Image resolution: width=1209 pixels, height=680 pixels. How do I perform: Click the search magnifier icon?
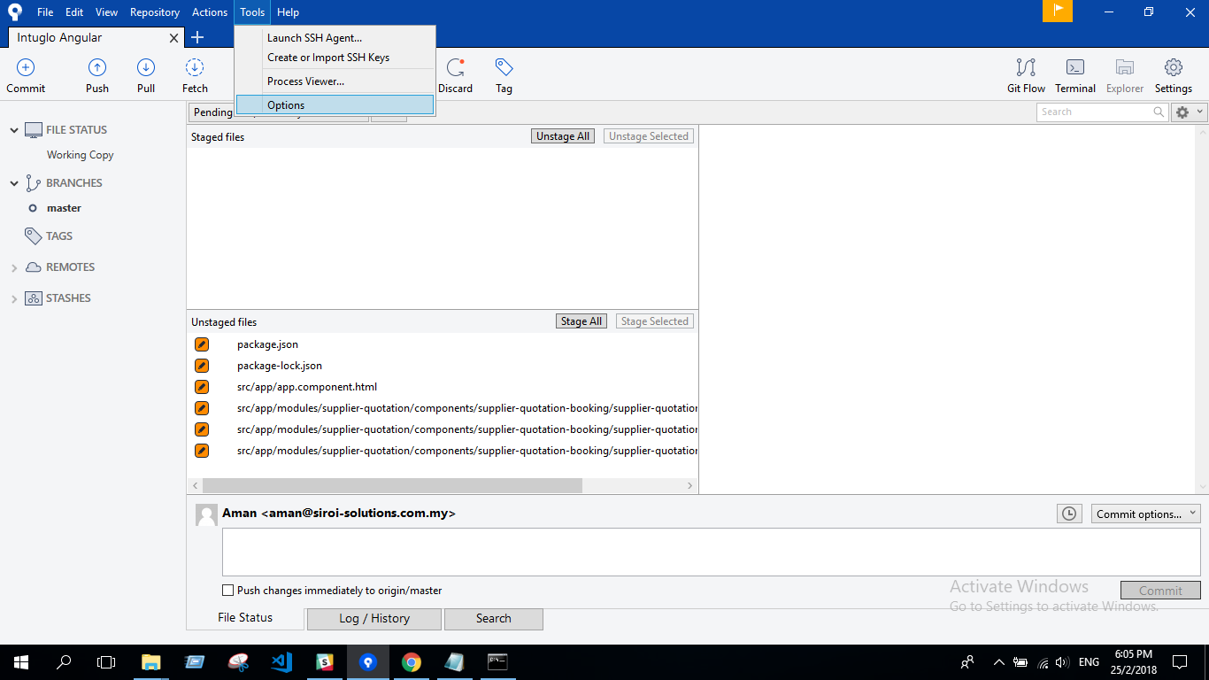coord(1159,112)
